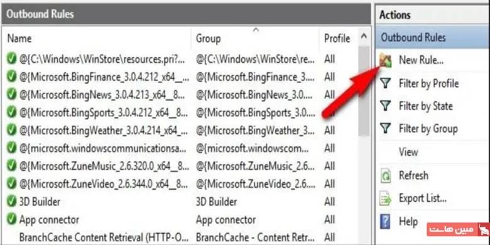Open Help in Actions pane
The image size is (490, 245).
click(x=408, y=222)
